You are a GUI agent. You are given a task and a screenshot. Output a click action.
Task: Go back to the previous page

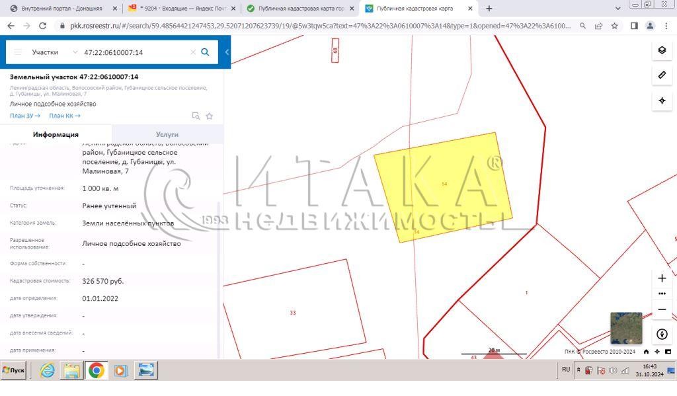click(11, 26)
